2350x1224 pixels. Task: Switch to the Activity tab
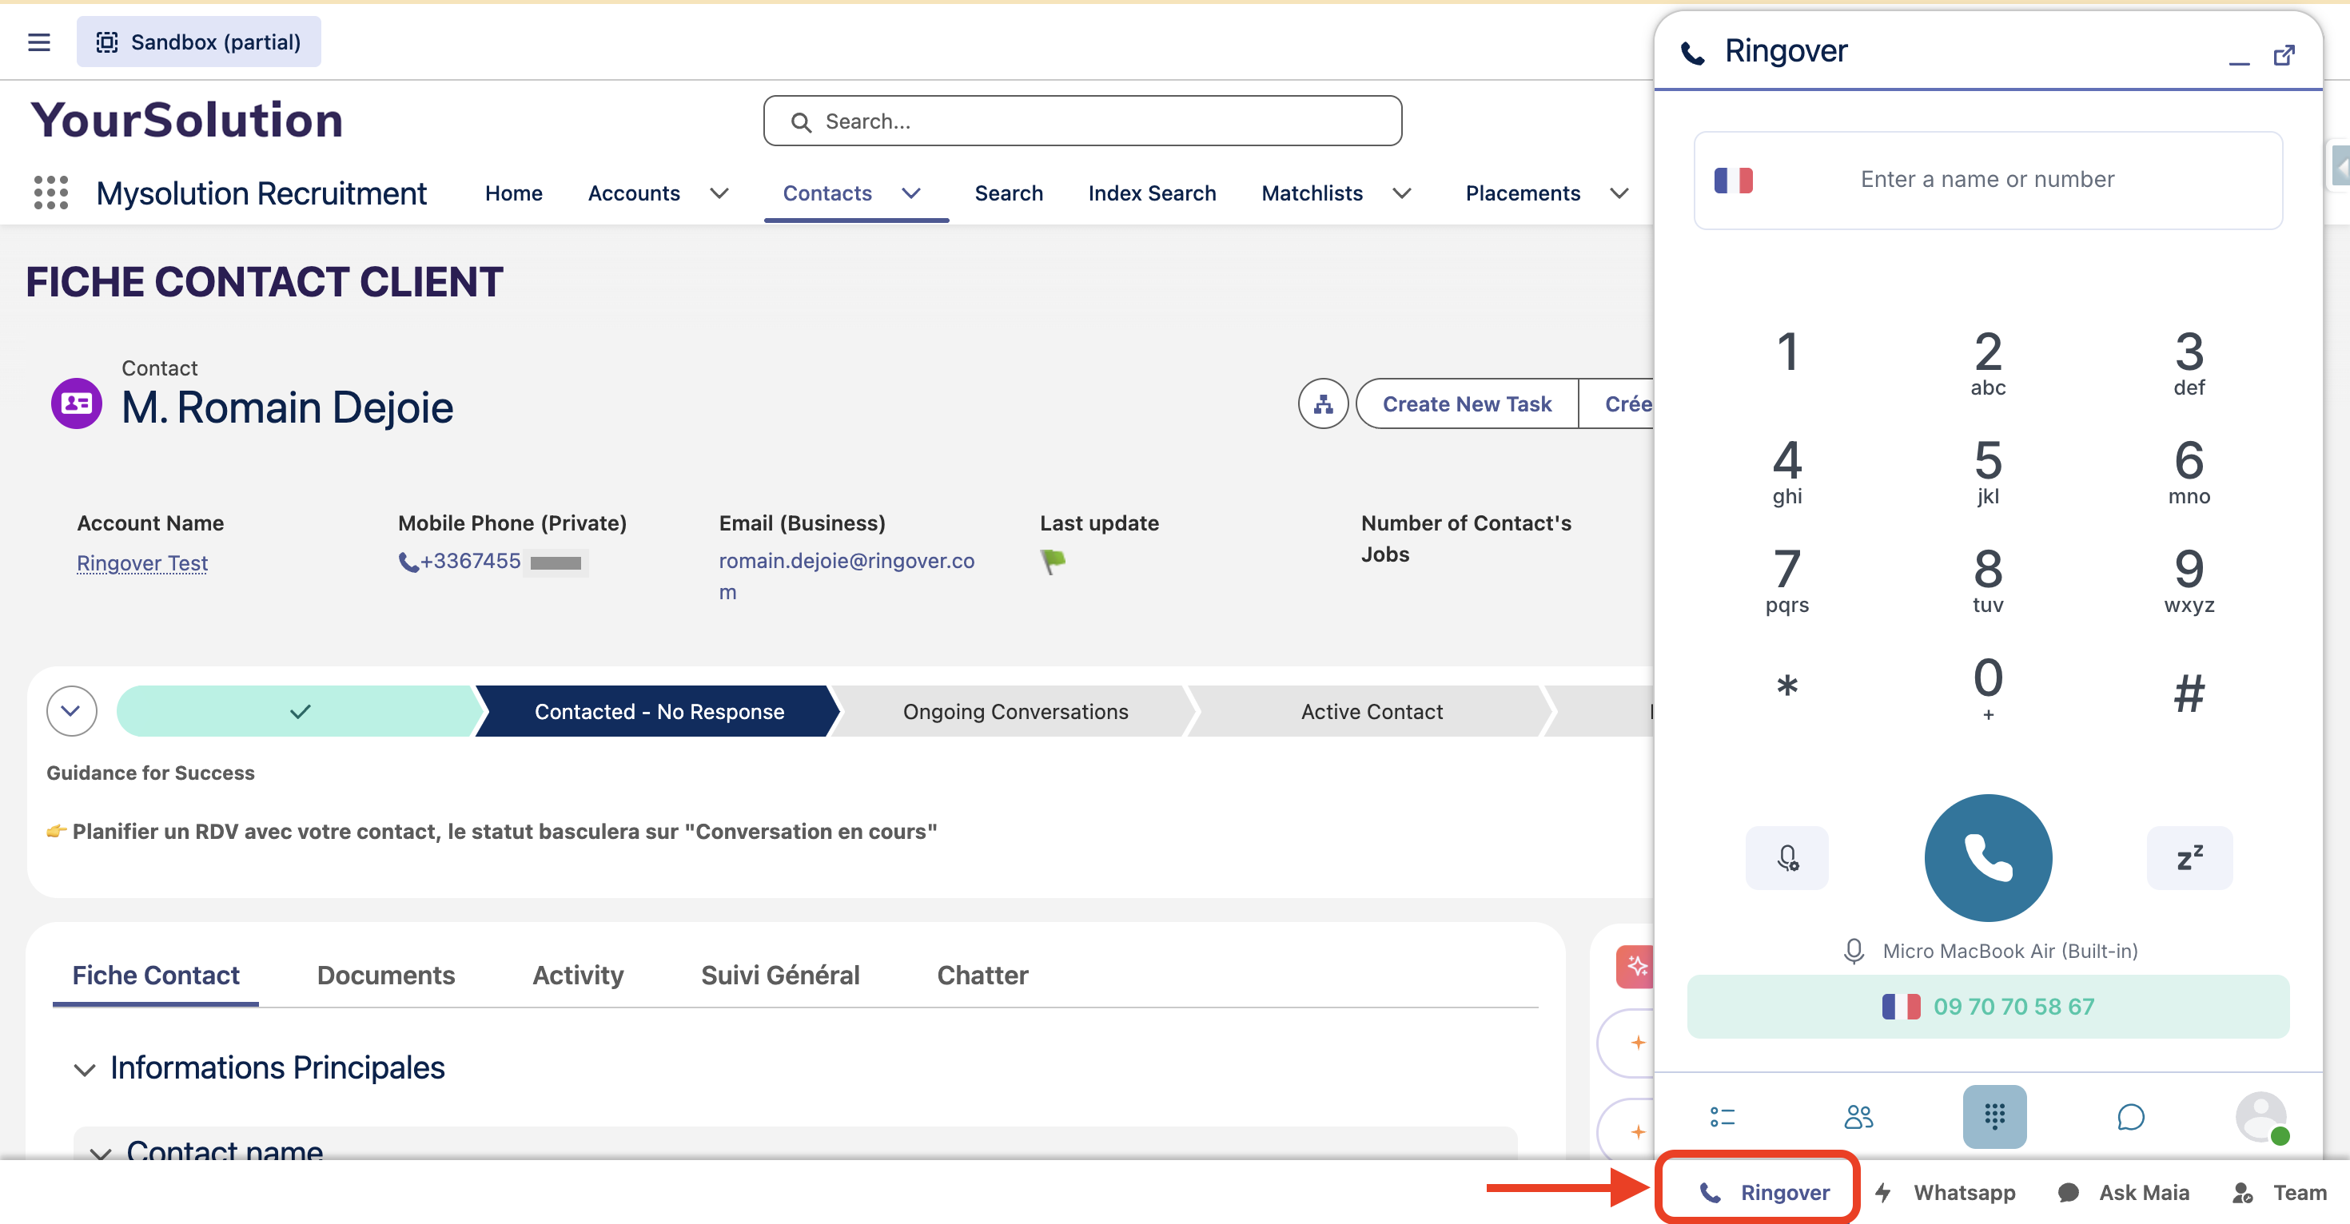pos(579,975)
